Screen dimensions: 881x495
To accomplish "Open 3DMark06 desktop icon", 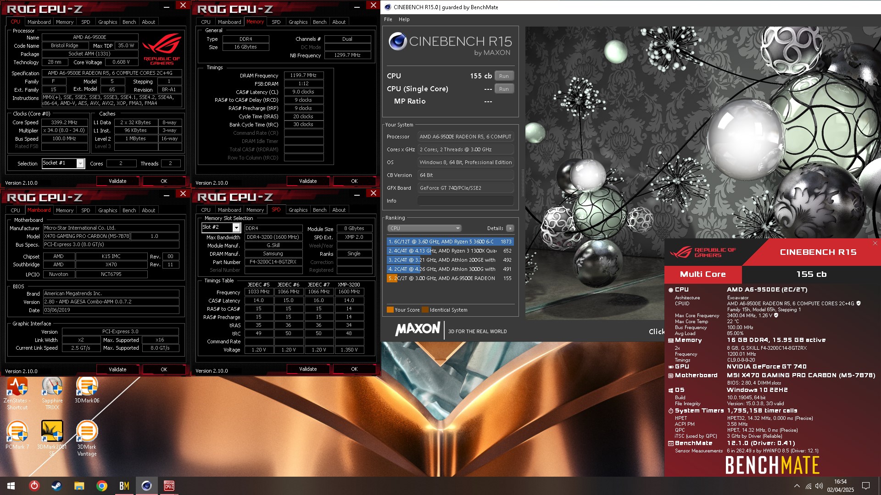I will tap(87, 390).
